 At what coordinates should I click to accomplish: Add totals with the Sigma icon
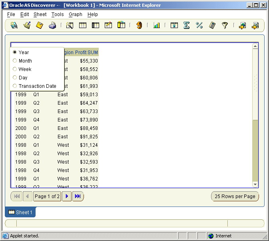pos(187,26)
